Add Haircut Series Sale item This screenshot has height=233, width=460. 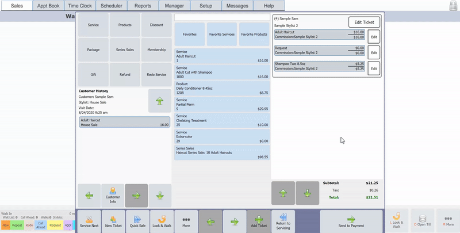tap(222, 152)
